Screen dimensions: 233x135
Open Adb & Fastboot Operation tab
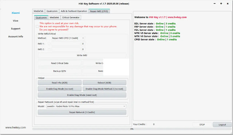click(74, 11)
